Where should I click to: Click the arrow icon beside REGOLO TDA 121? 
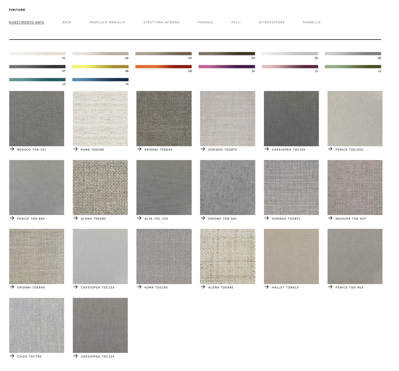(x=12, y=149)
